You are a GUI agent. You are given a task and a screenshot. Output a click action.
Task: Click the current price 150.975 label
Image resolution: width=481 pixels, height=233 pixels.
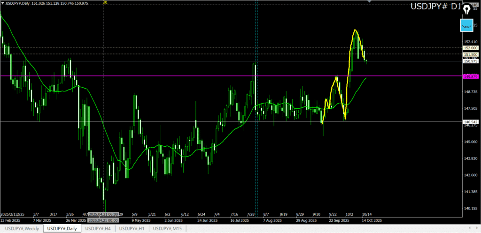click(x=470, y=61)
